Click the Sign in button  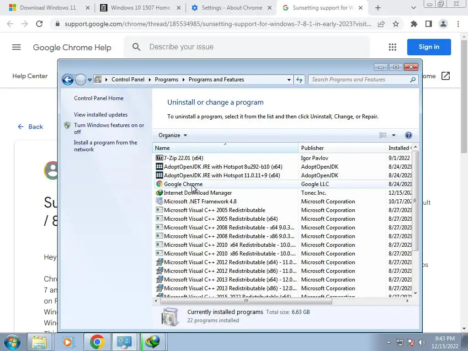click(429, 47)
